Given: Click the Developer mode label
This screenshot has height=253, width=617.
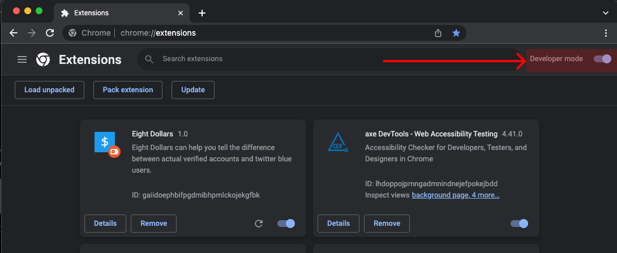Looking at the screenshot, I should [556, 59].
